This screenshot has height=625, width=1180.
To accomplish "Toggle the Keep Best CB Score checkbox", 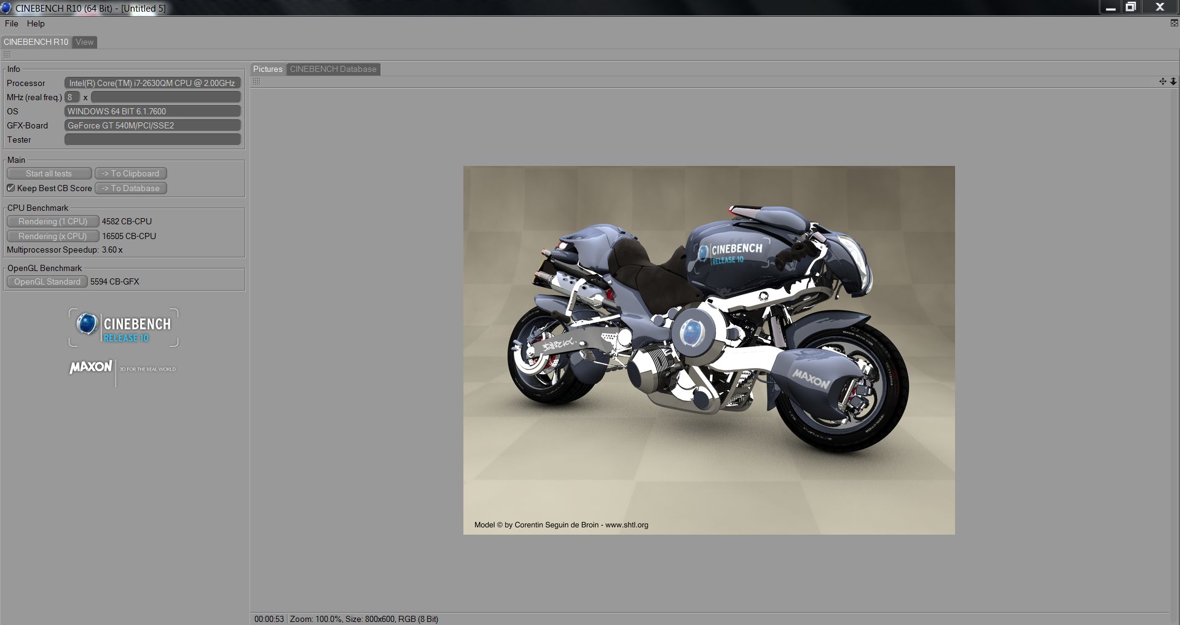I will coord(10,188).
